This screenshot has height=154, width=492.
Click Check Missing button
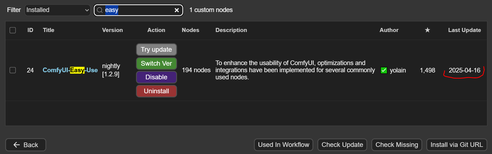coord(397,145)
